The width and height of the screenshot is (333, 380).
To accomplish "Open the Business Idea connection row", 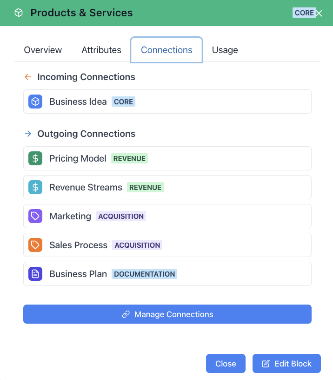I will (x=167, y=102).
